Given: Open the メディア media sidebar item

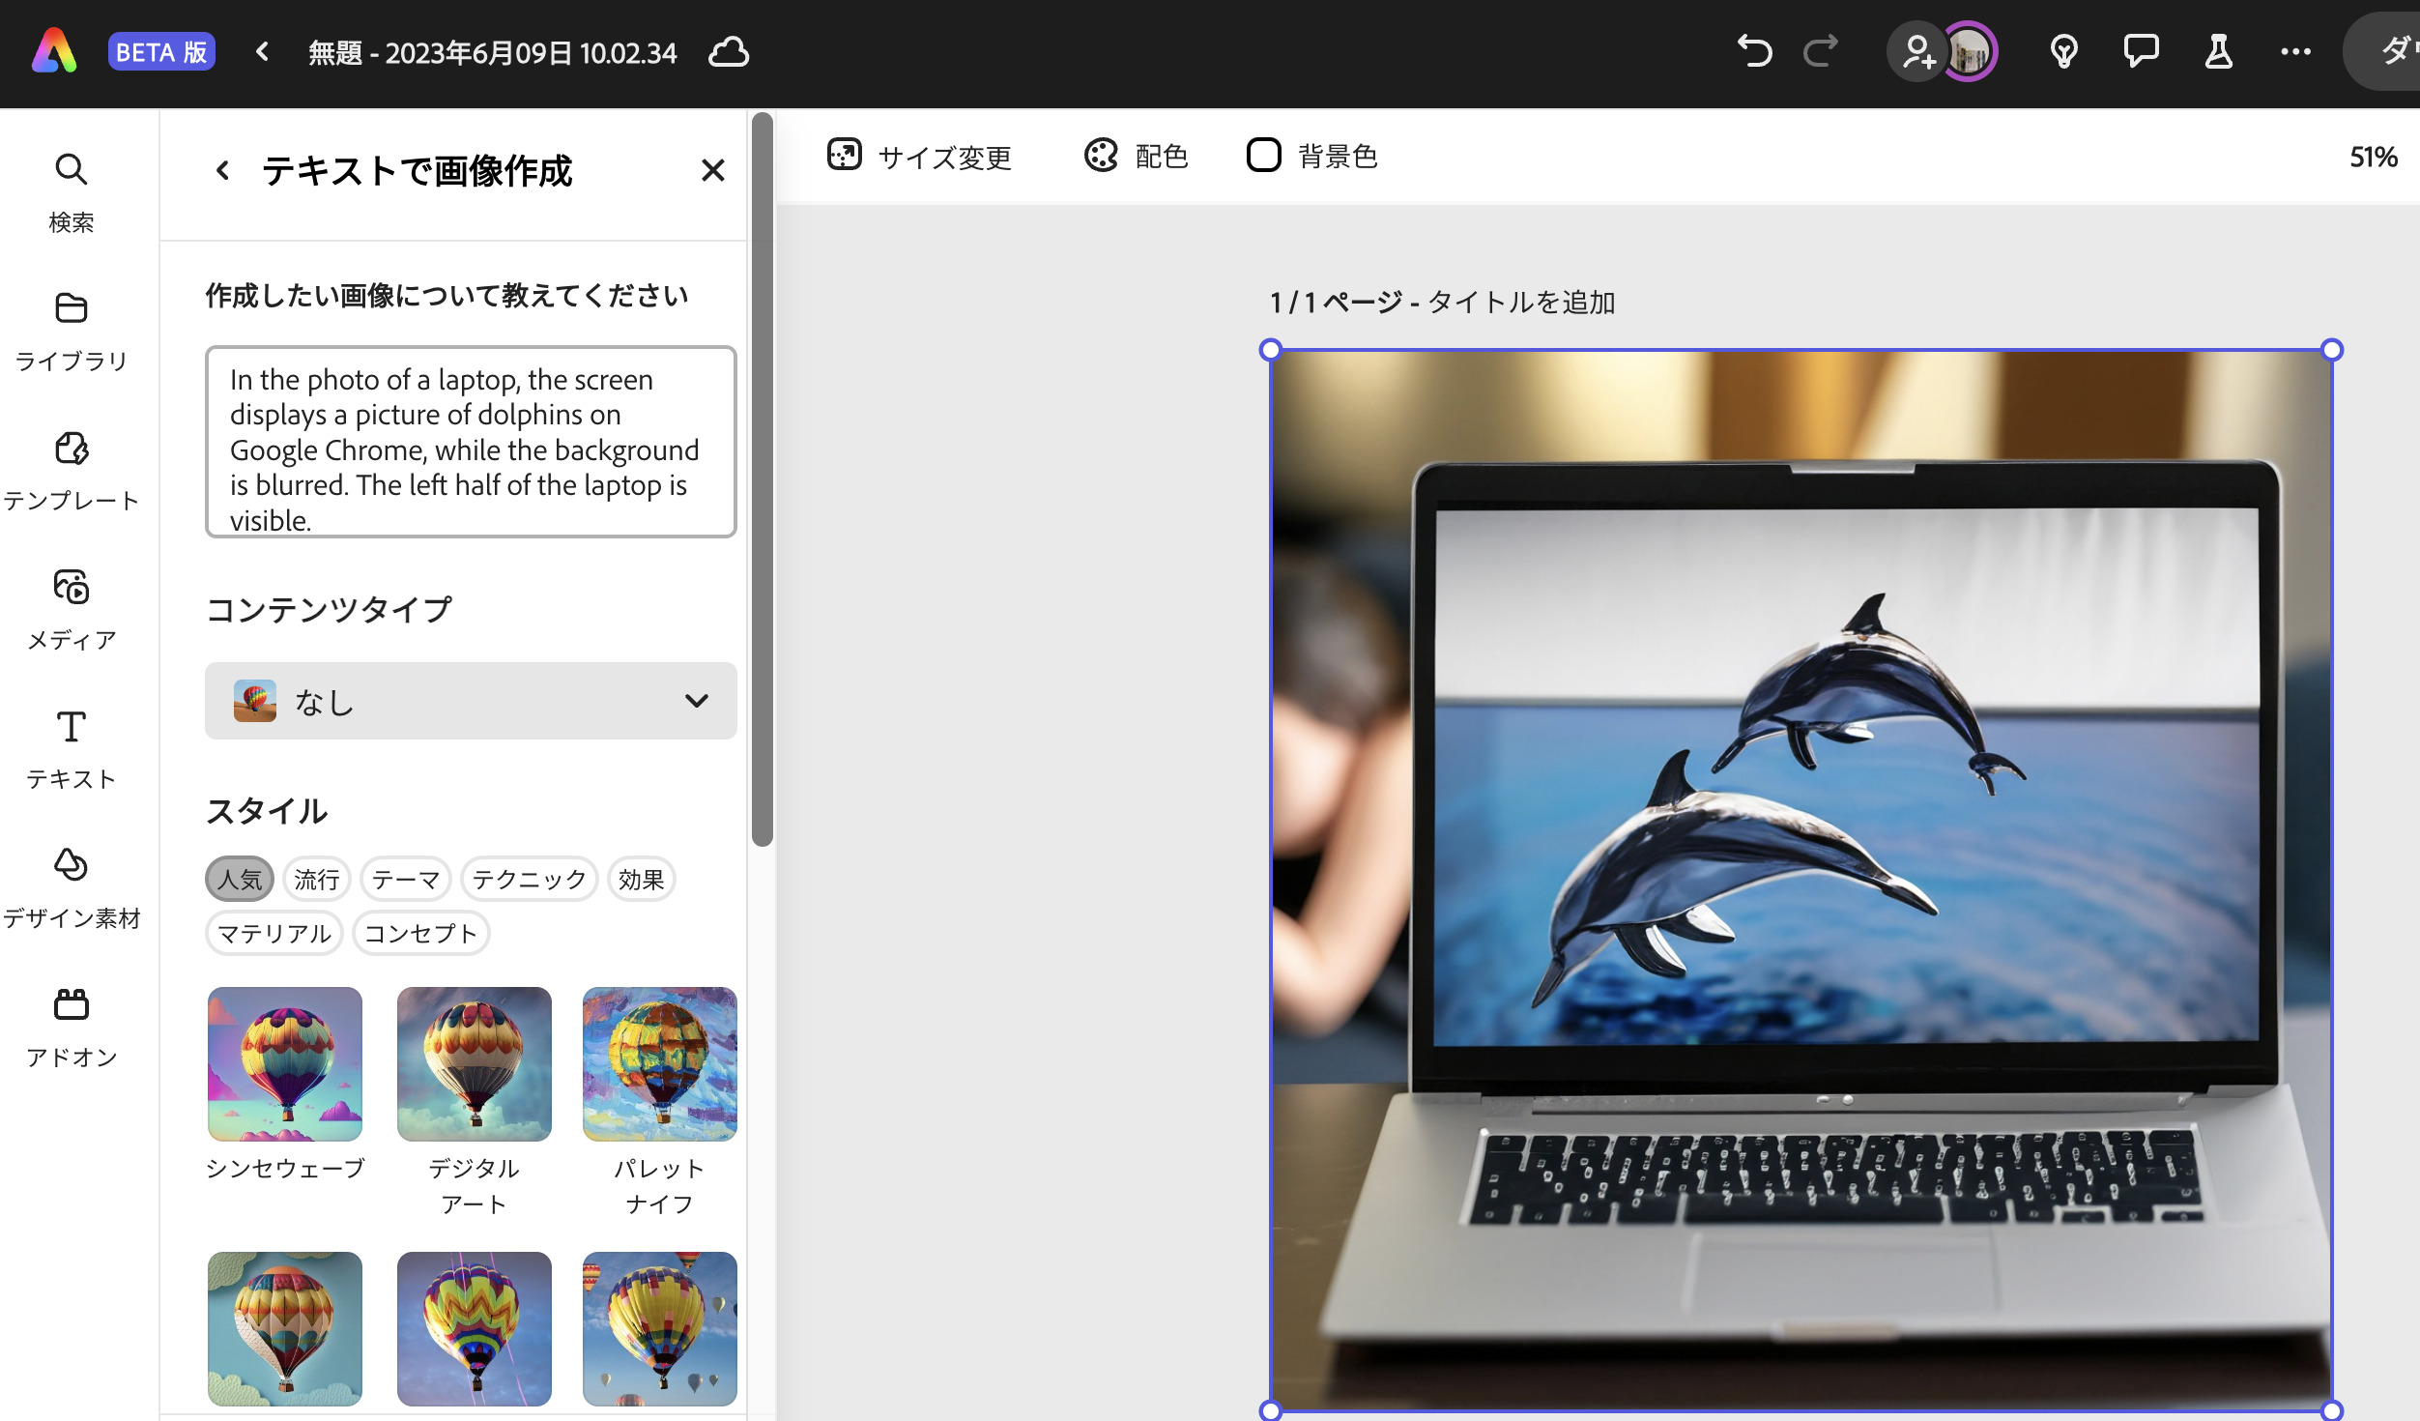Looking at the screenshot, I should pyautogui.click(x=72, y=611).
